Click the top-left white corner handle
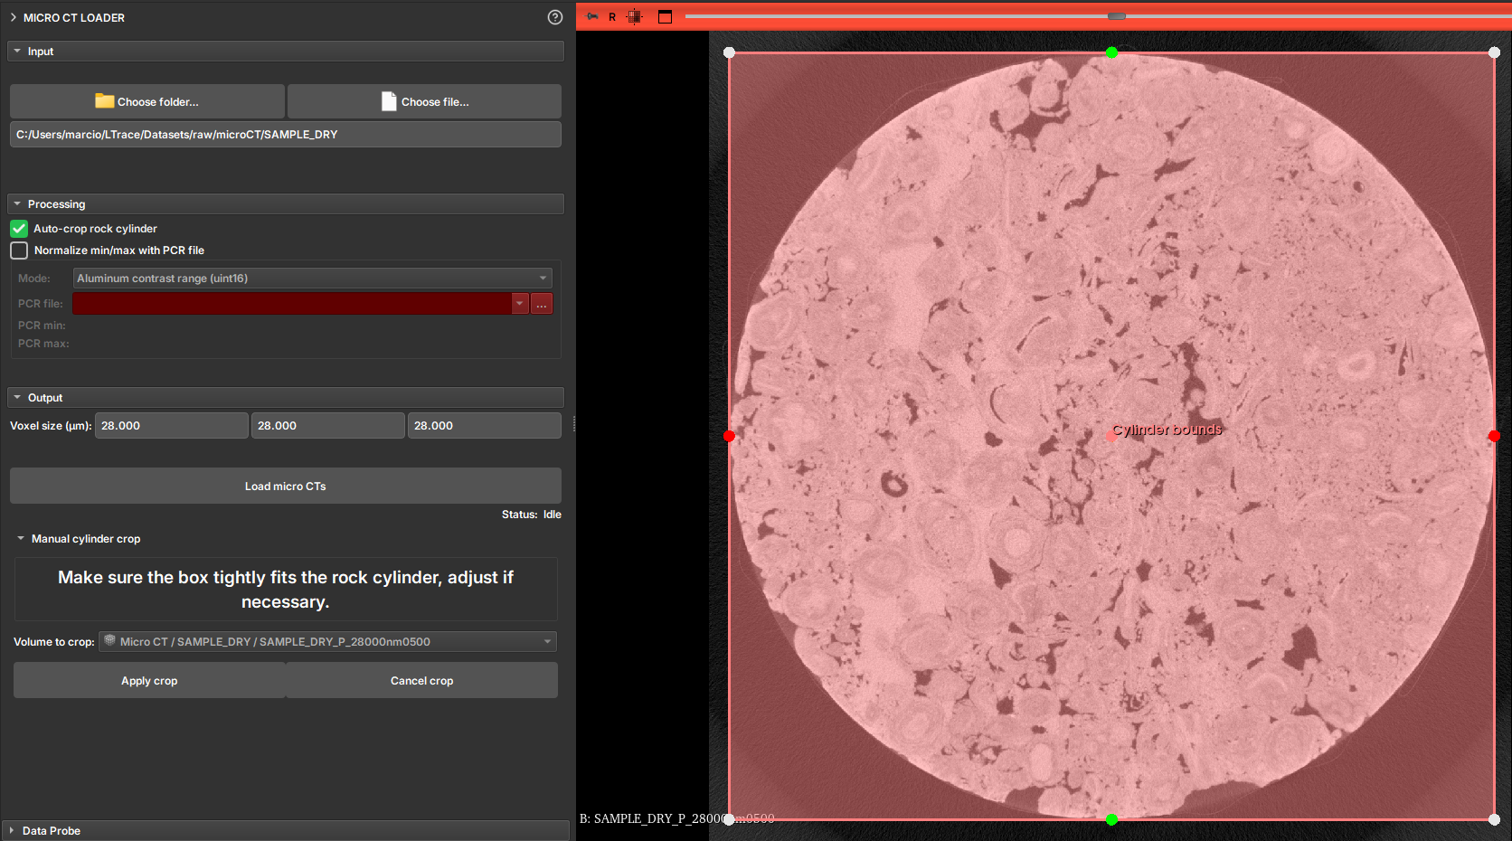Screen dimensions: 1512x841 click(x=730, y=52)
